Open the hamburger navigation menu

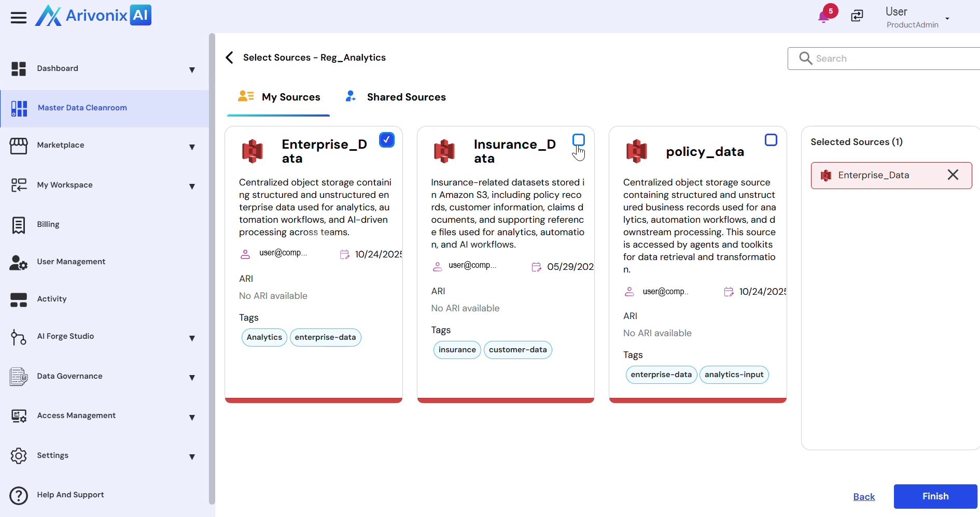[x=19, y=18]
